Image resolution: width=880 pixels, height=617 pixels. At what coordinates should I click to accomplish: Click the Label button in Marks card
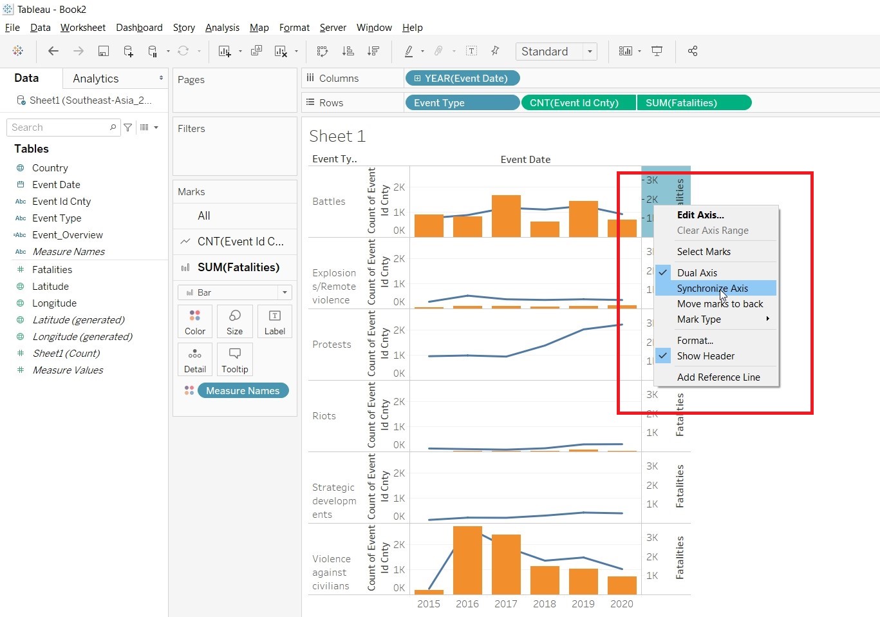click(x=274, y=321)
